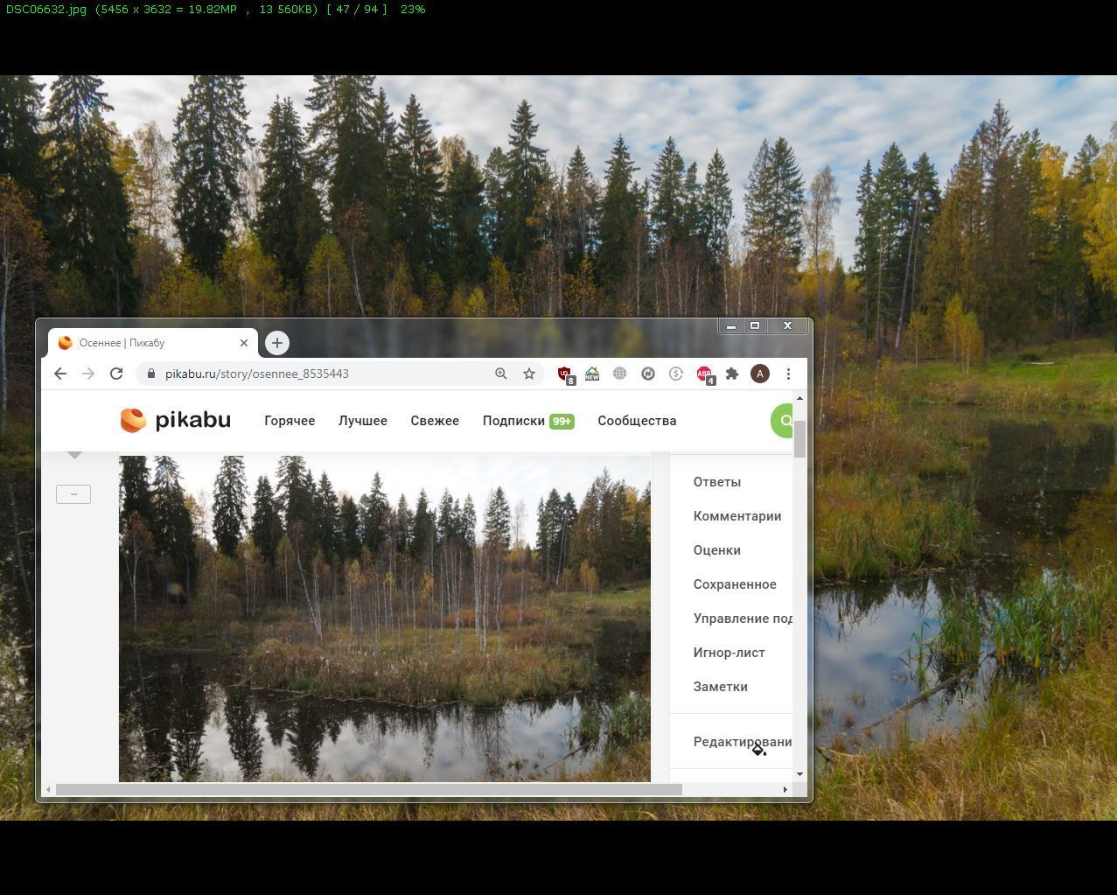Click the circular arrow extension icon
This screenshot has width=1117, height=895.
(x=648, y=374)
